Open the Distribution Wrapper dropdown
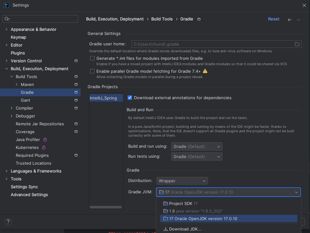 182,181
